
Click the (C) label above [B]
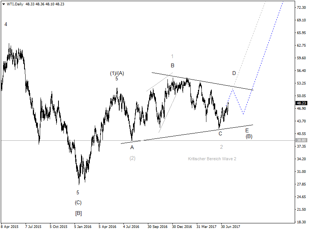pyautogui.click(x=78, y=203)
